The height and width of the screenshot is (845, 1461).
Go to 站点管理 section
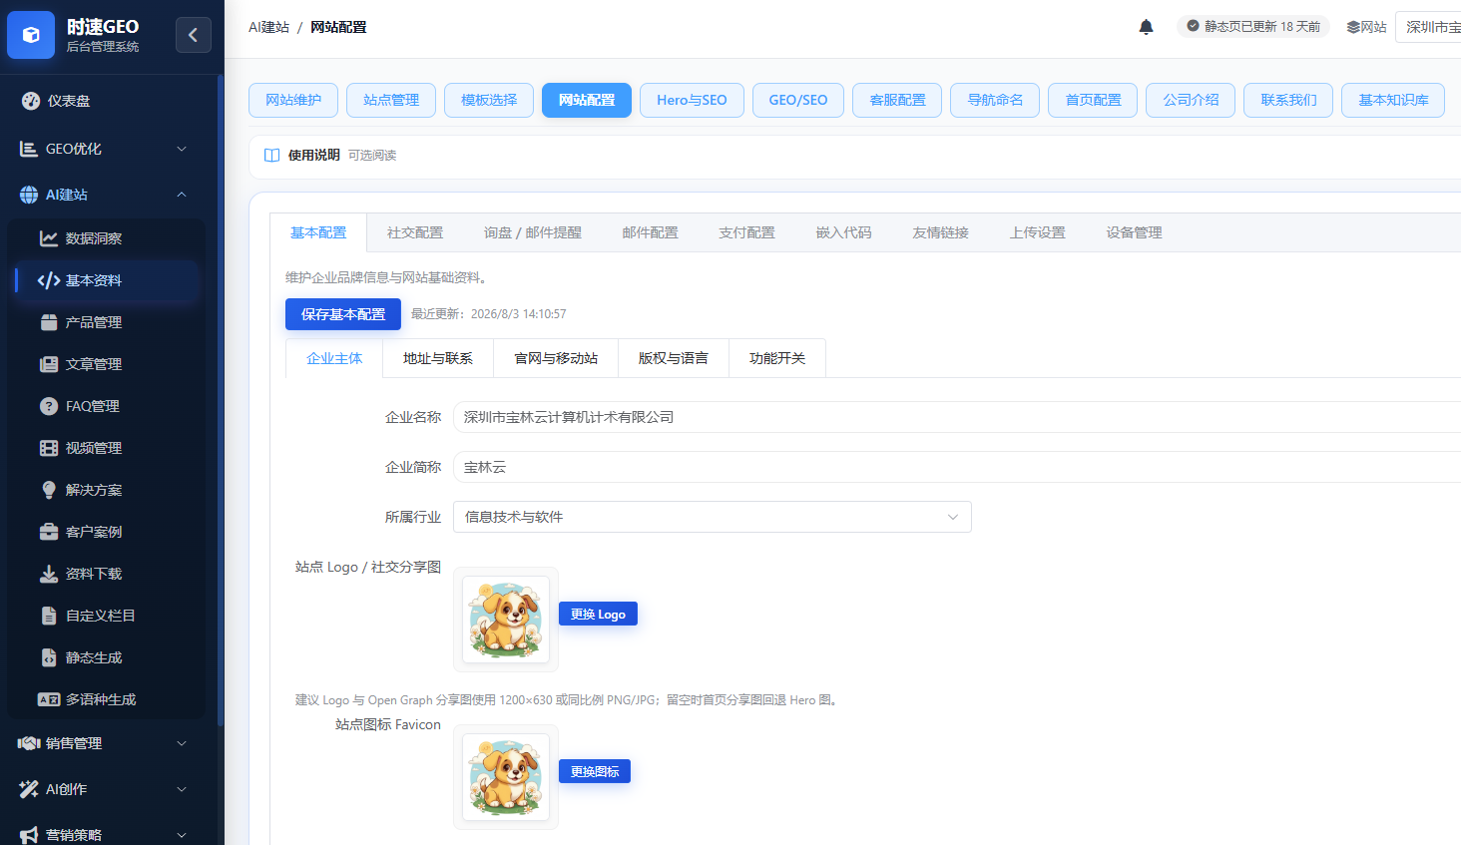click(x=391, y=100)
